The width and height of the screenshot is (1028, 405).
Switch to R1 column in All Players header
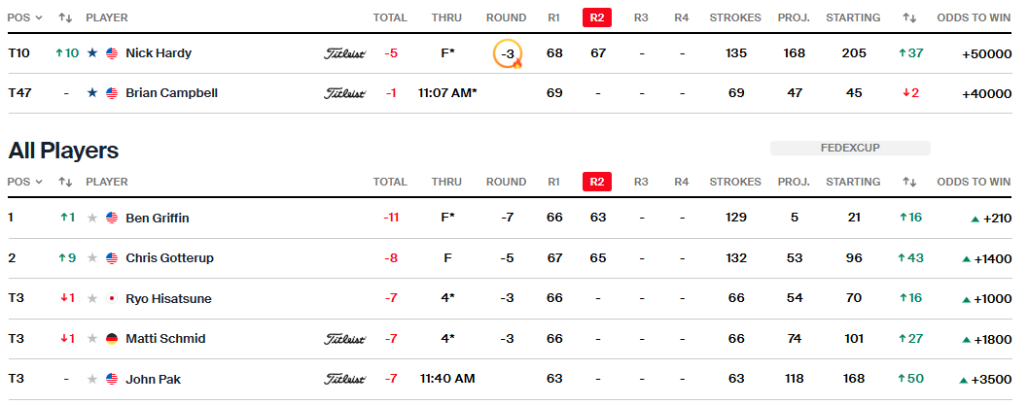(x=554, y=182)
